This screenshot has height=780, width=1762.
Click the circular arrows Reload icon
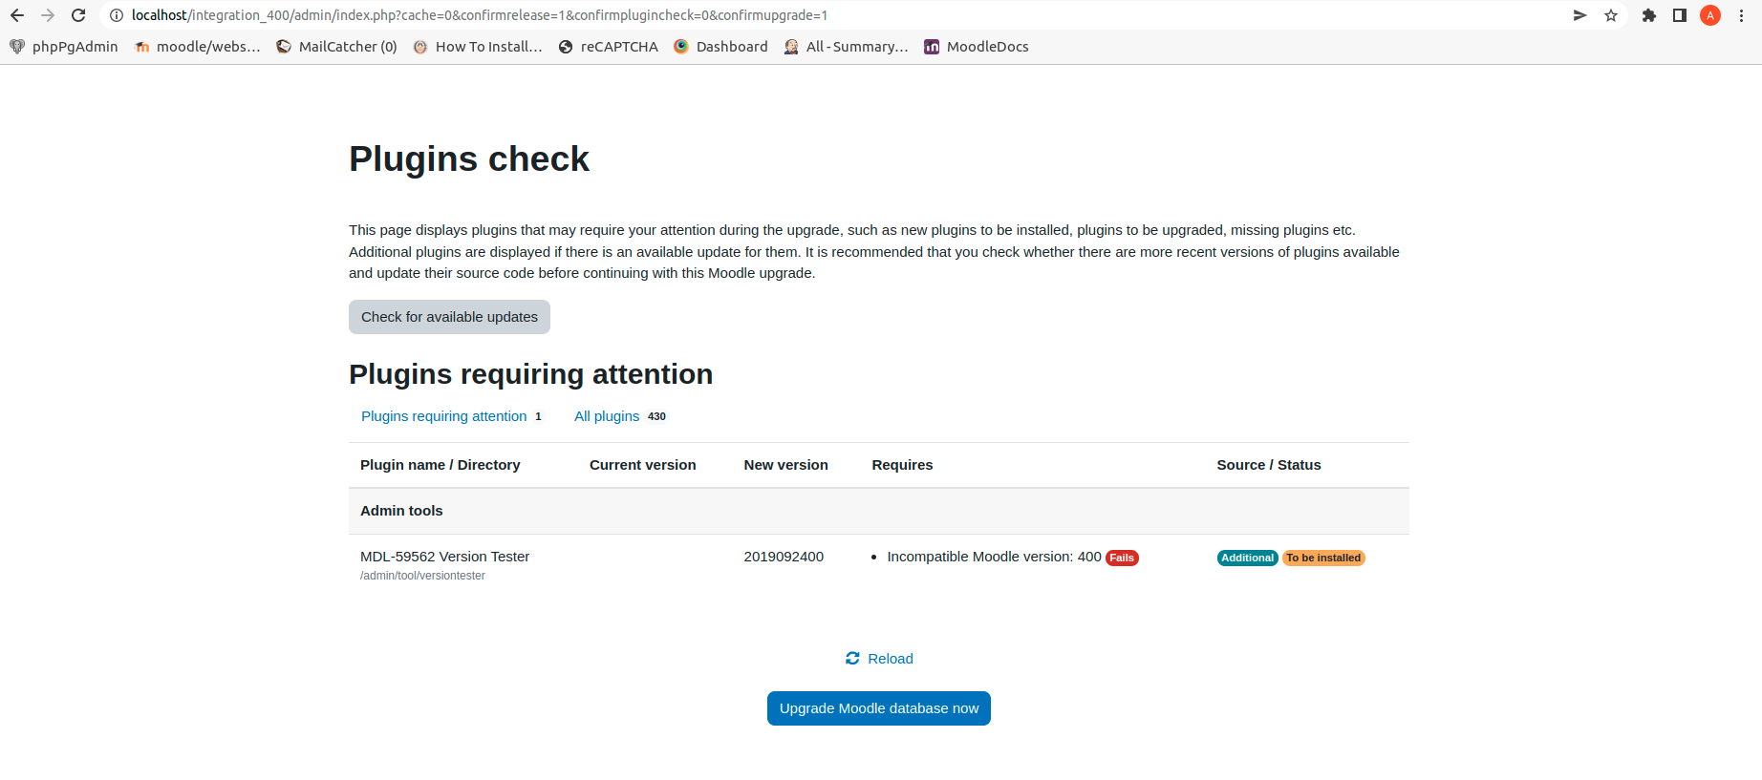click(x=852, y=659)
